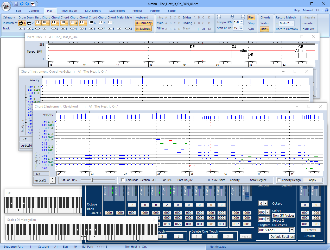Open the Melo 2 record dropdown
Viewport: 330px width, 250px height.
pos(293,23)
